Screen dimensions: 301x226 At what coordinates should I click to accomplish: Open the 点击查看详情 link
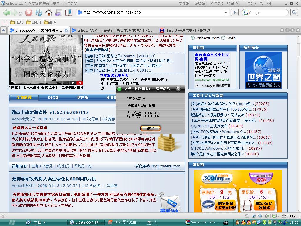pos(97,50)
